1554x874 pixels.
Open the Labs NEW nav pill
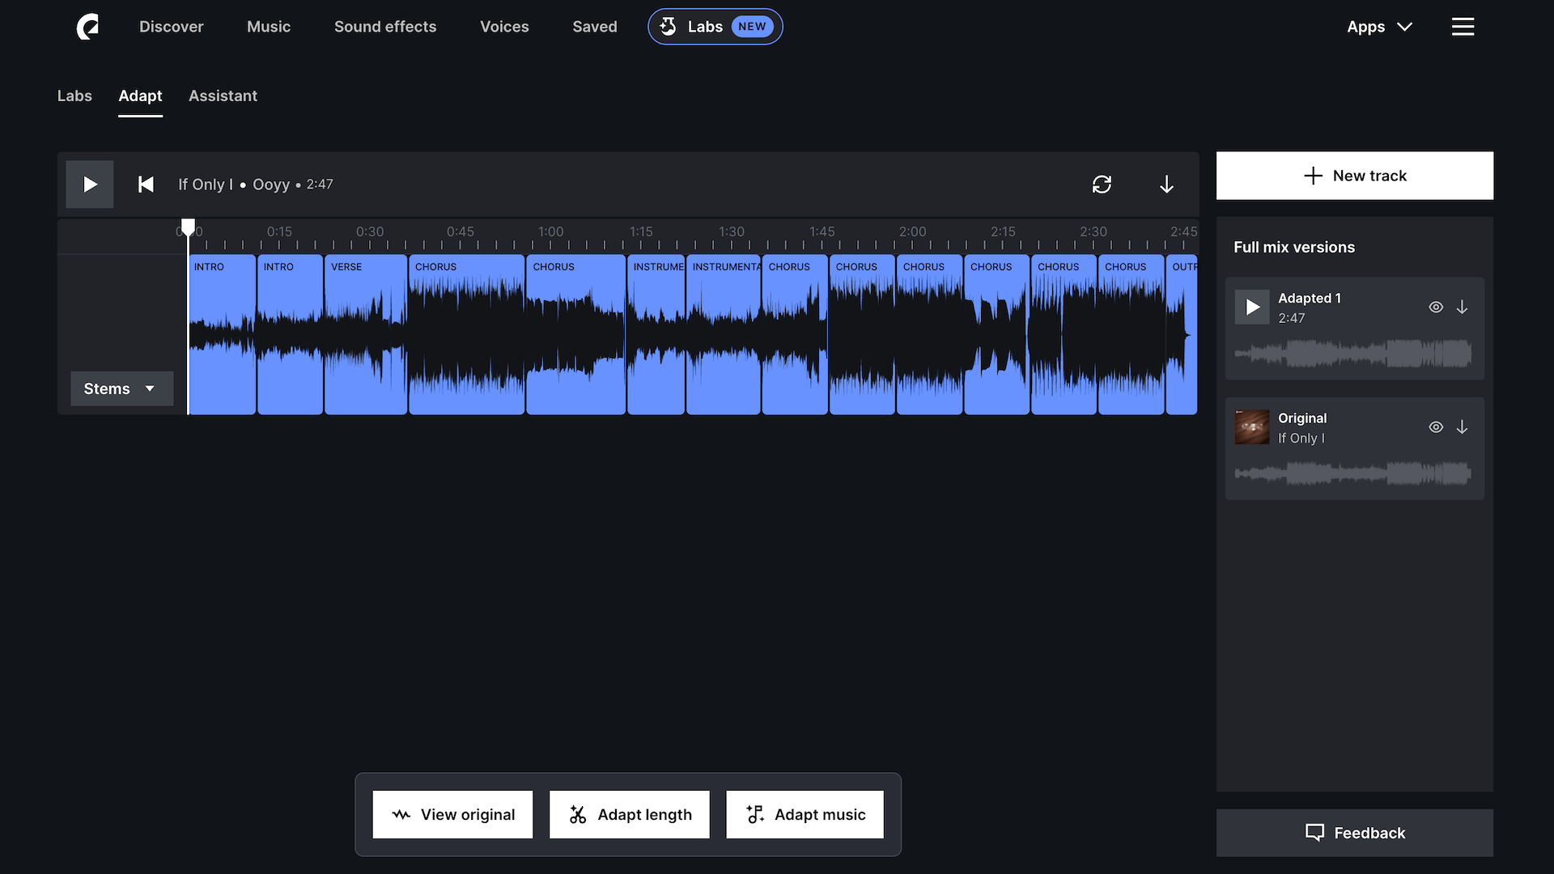(x=715, y=27)
